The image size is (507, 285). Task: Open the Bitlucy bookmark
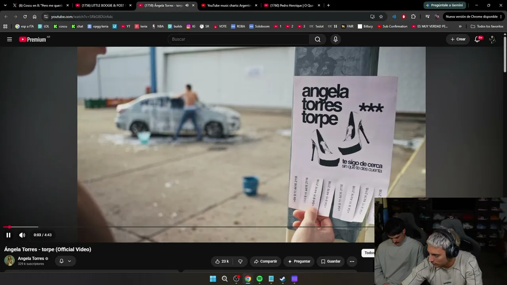tap(365, 27)
